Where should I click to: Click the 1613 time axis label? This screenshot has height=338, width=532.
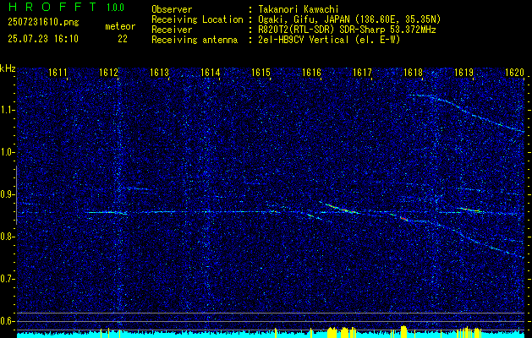(x=159, y=72)
